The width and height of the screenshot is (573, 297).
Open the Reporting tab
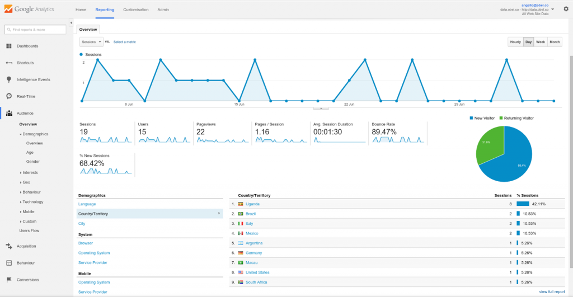(x=105, y=10)
